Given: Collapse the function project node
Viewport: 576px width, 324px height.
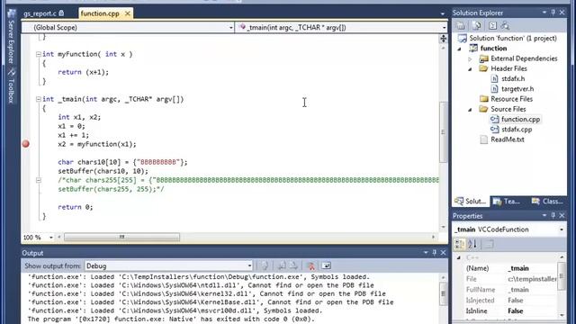Looking at the screenshot, I should (x=460, y=49).
